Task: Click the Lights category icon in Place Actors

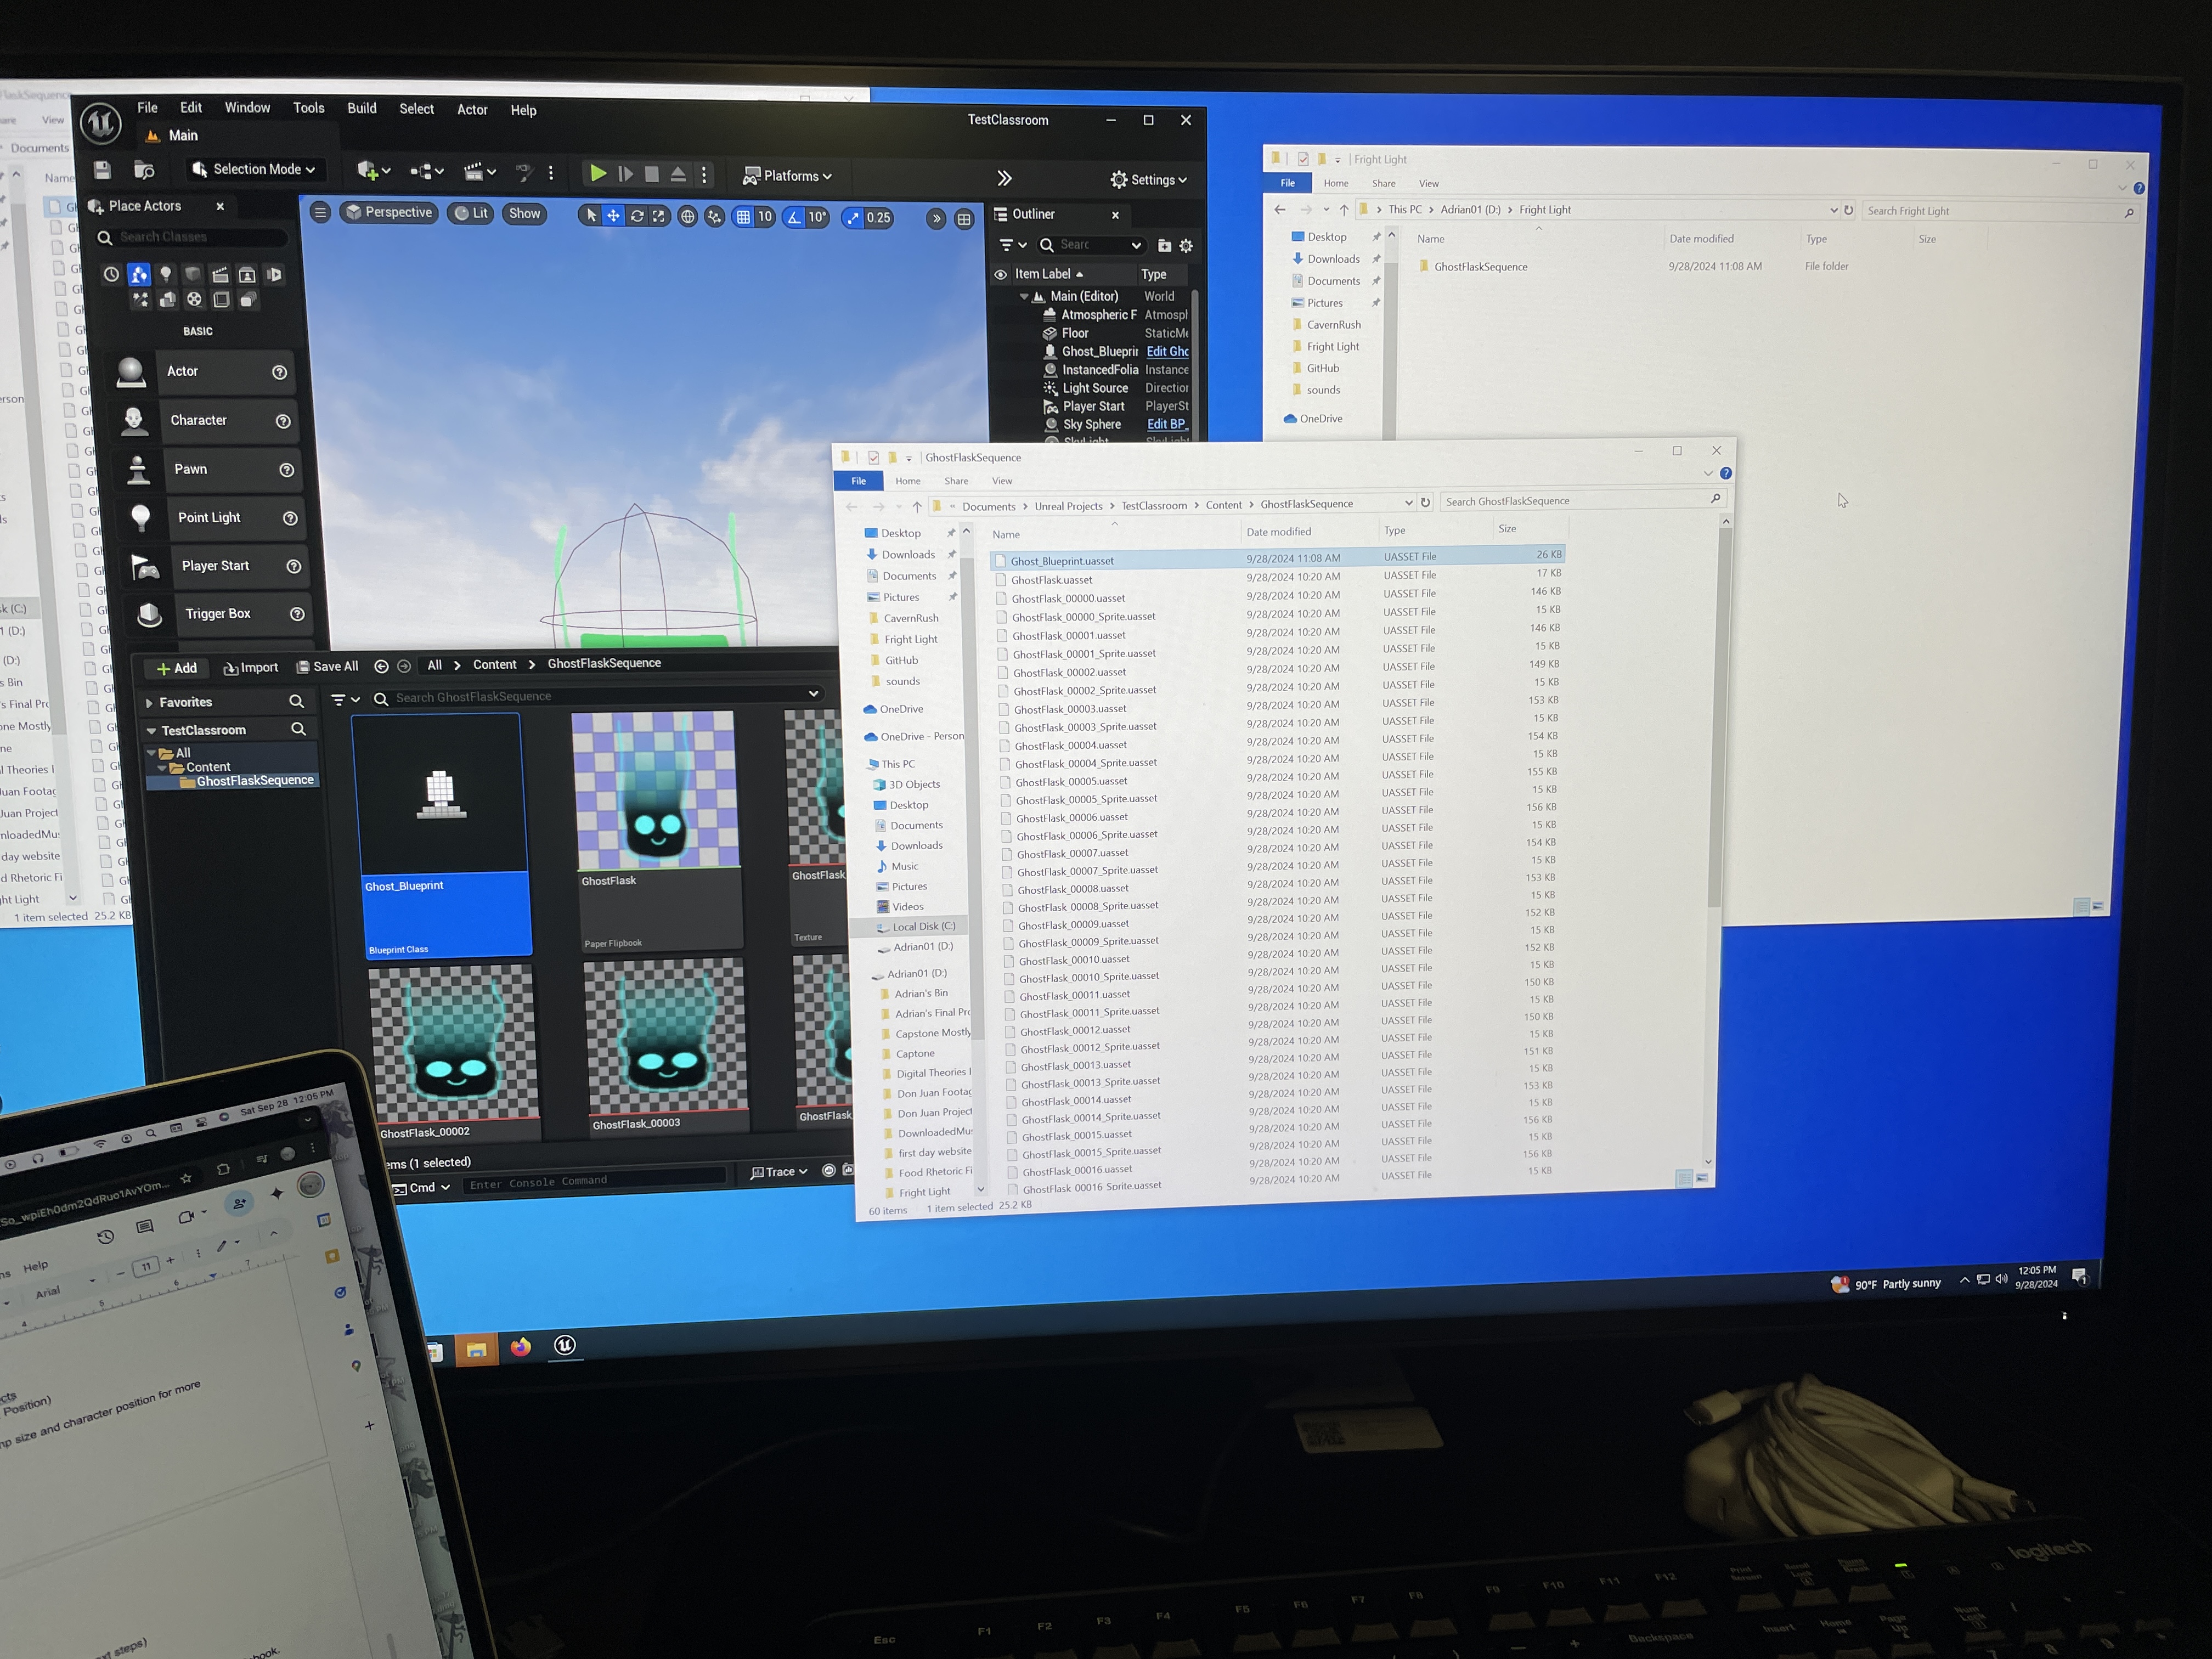Action: [166, 274]
